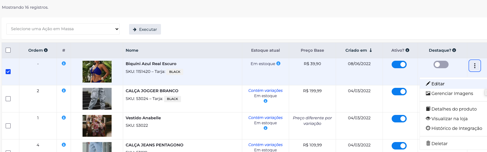This screenshot has height=152, width=487.
Task: Enable Destaque toggle for Biquíni Azul Real Escuro
Action: click(x=441, y=64)
